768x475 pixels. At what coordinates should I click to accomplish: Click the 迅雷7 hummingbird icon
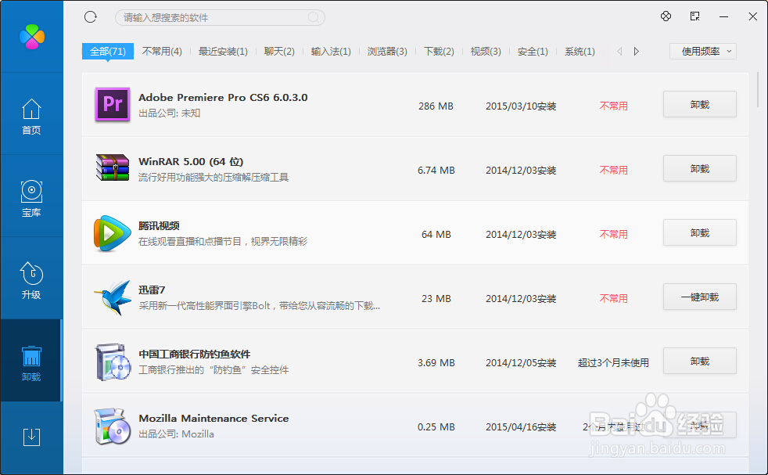tap(113, 297)
